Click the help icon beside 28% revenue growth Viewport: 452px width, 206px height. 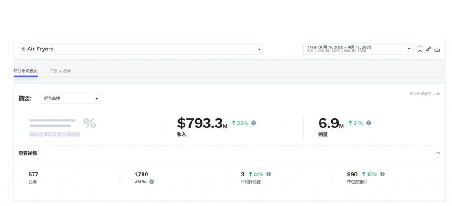(x=253, y=123)
